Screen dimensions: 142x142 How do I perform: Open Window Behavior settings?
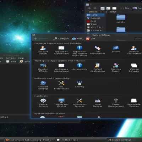pos(134,68)
